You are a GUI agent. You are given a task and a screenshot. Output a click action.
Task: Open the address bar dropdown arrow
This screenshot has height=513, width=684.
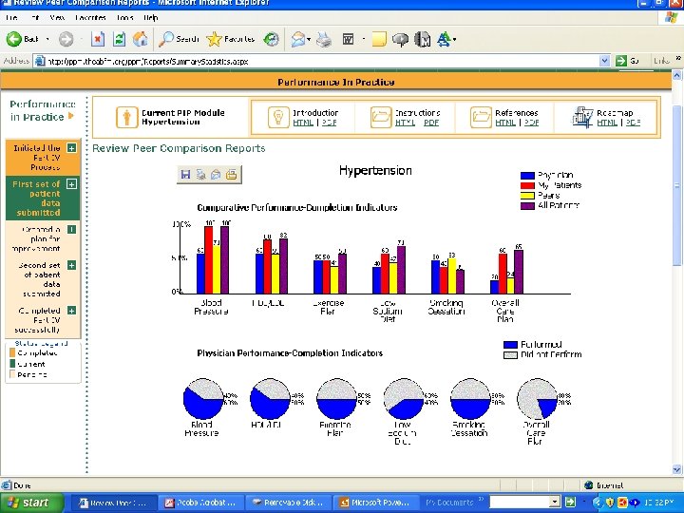click(604, 61)
